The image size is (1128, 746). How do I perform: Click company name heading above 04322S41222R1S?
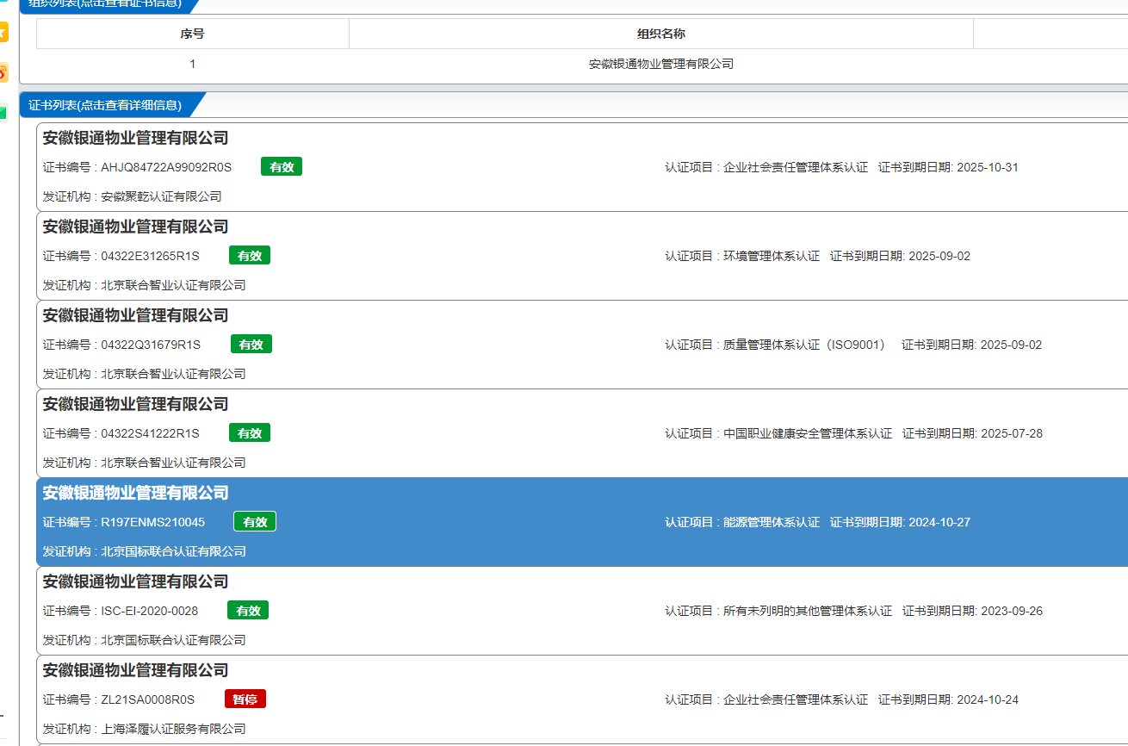coord(136,404)
